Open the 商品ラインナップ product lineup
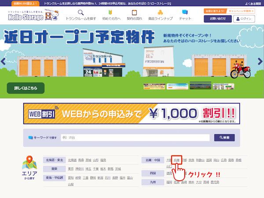 (x=160, y=15)
